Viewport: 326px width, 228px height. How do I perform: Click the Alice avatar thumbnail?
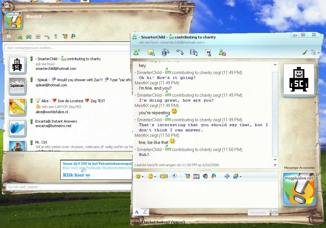17,106
